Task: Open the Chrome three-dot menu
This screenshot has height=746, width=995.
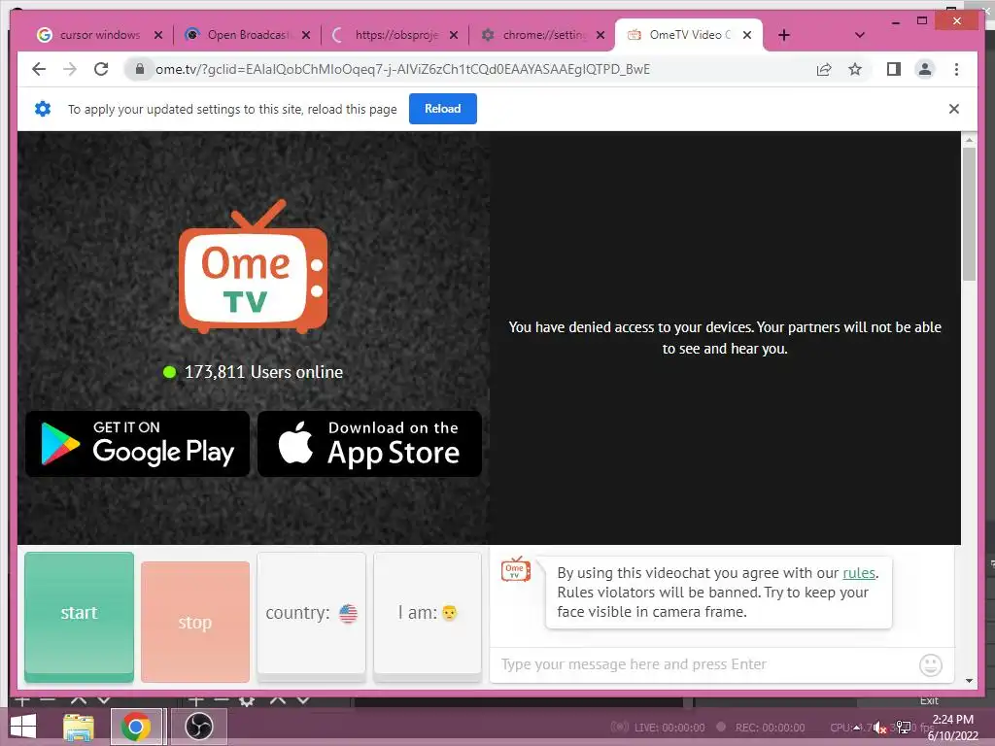Action: [956, 69]
